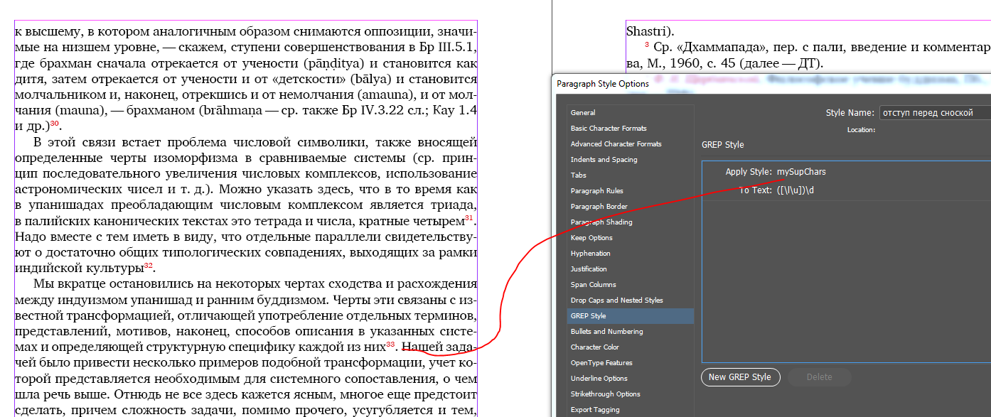The height and width of the screenshot is (417, 991).
Task: Click the 'Location:' label
Action: (861, 130)
